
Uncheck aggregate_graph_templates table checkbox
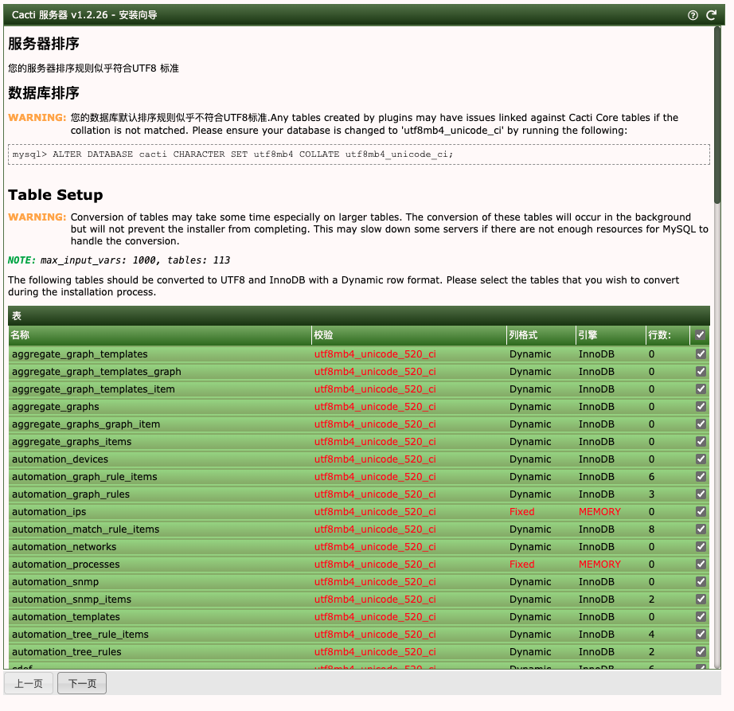(x=701, y=354)
